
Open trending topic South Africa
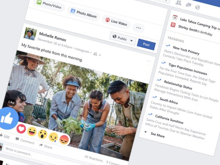click(169, 101)
